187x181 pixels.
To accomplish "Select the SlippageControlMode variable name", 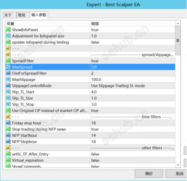I will pyautogui.click(x=32, y=86).
